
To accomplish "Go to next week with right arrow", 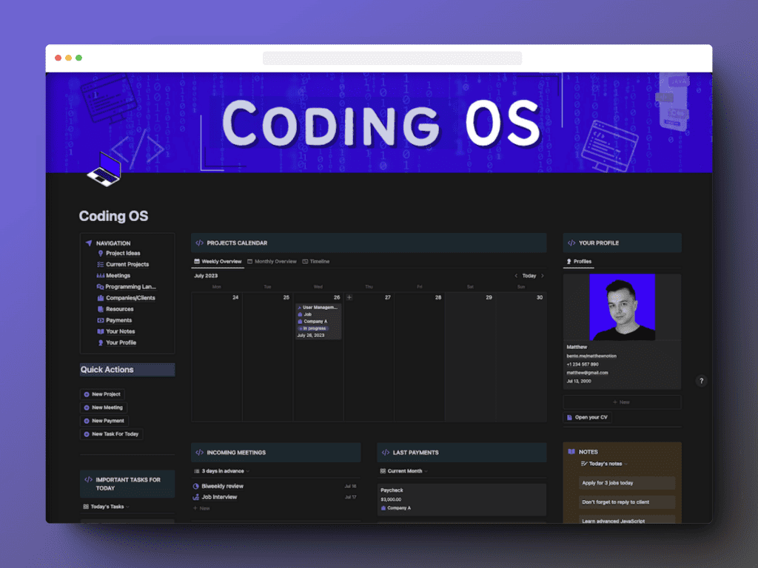I will point(543,276).
